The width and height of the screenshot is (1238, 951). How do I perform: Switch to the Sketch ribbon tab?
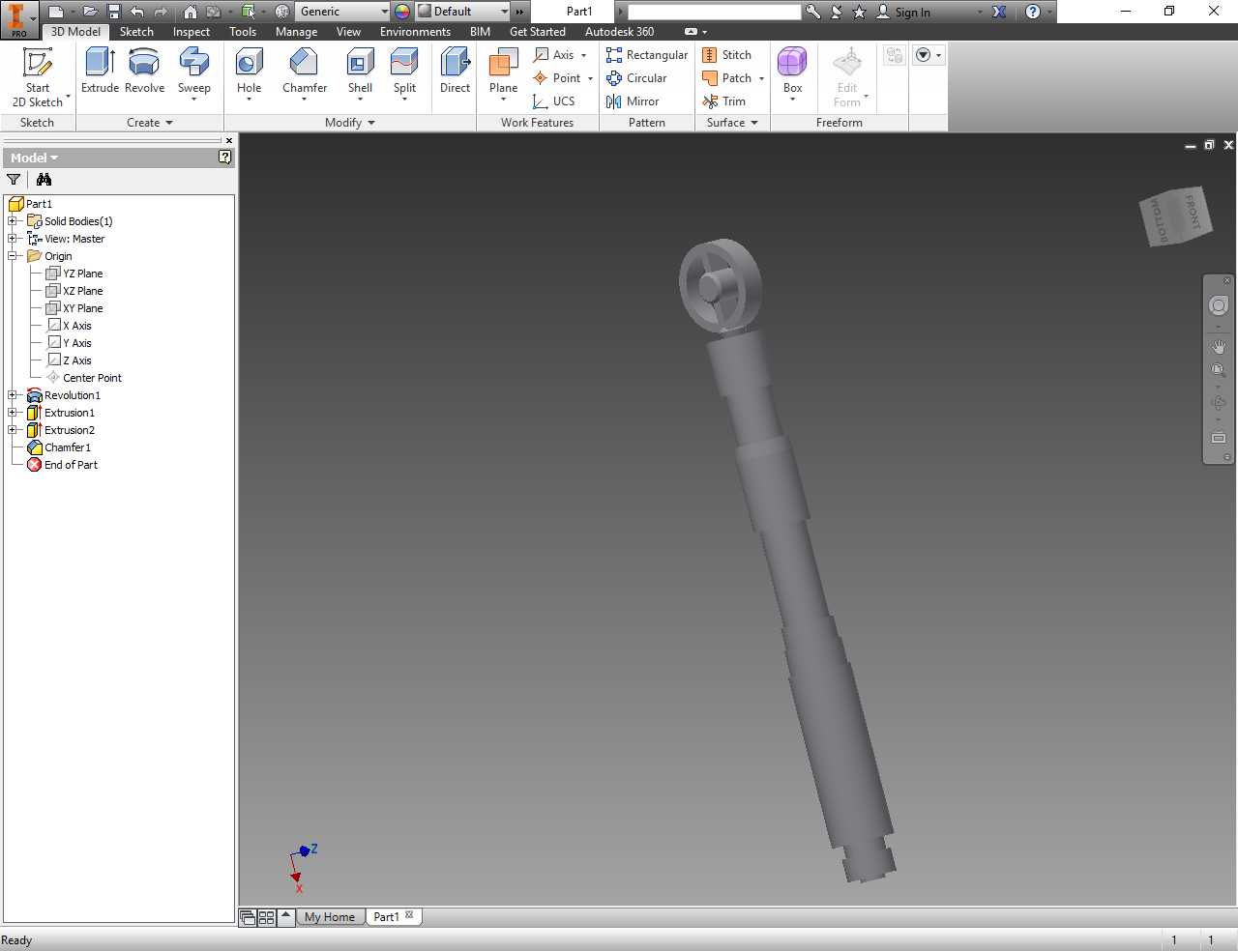(136, 32)
